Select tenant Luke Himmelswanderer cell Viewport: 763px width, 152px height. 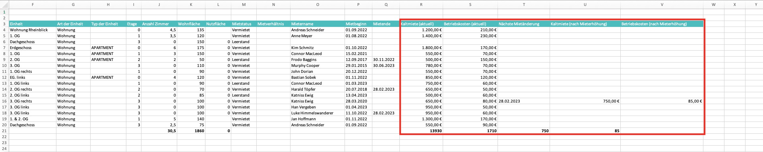pos(318,113)
